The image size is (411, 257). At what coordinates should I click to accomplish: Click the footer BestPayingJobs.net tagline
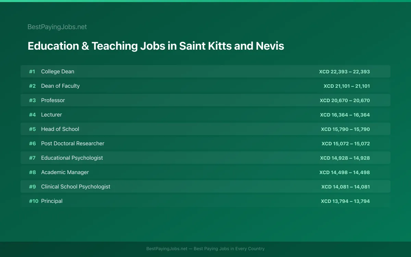click(x=206, y=249)
